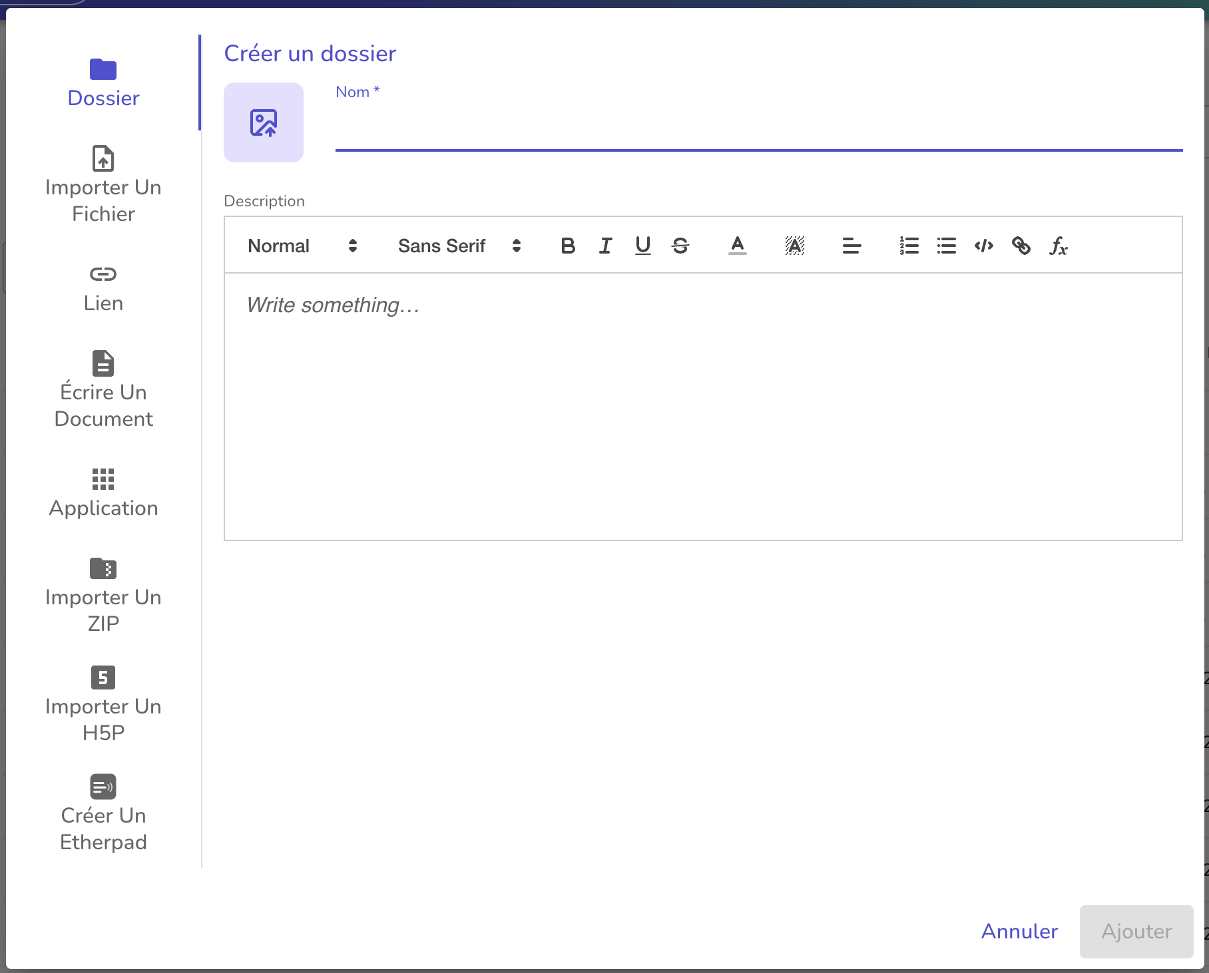Viewport: 1209px width, 973px height.
Task: Toggle italic formatting in description toolbar
Action: [x=605, y=246]
